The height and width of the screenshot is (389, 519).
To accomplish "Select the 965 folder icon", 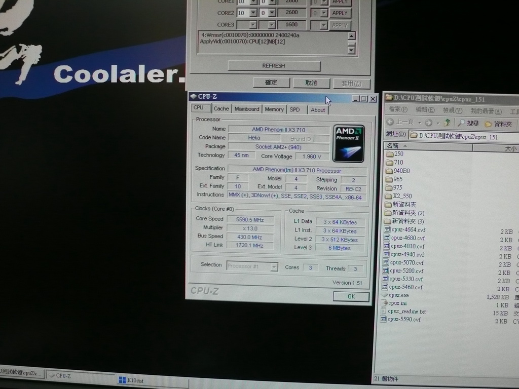I will [389, 179].
